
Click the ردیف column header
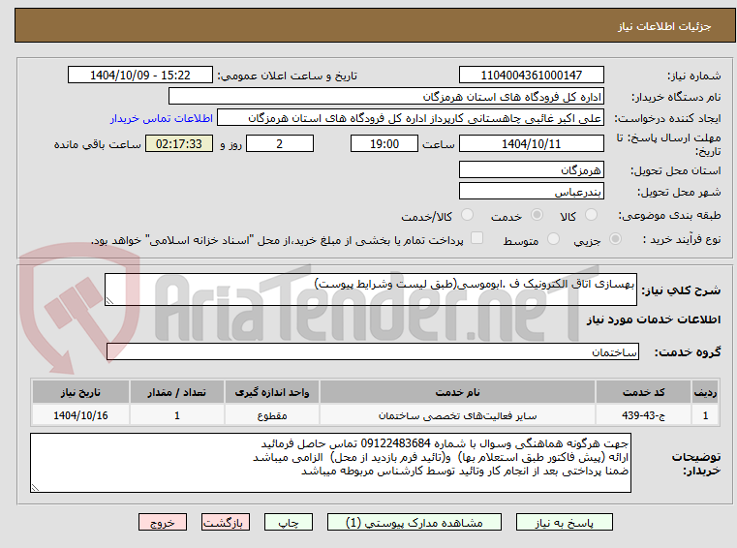point(705,392)
